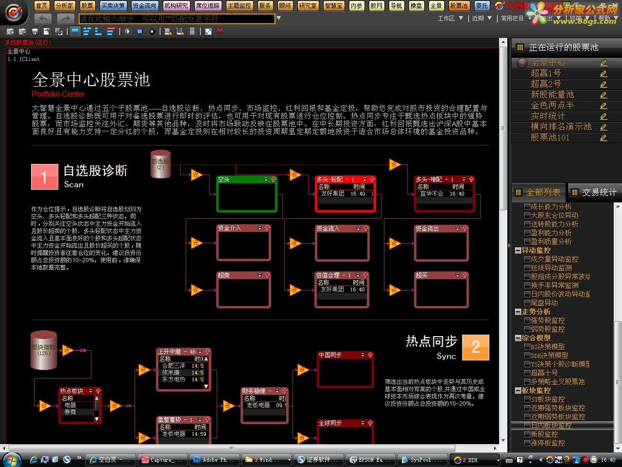The height and width of the screenshot is (467, 622).
Task: Click the play control in toolbar
Action: tap(127, 32)
